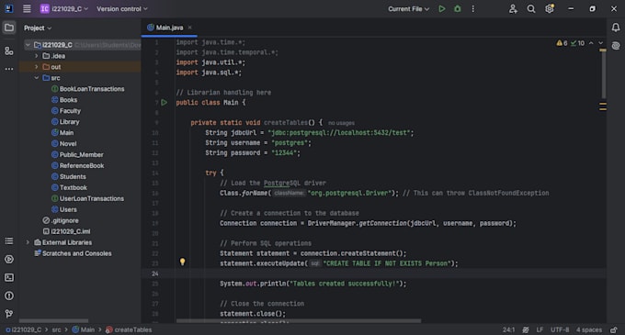
Task: Collapse the i221029_C root folder
Action: point(28,45)
